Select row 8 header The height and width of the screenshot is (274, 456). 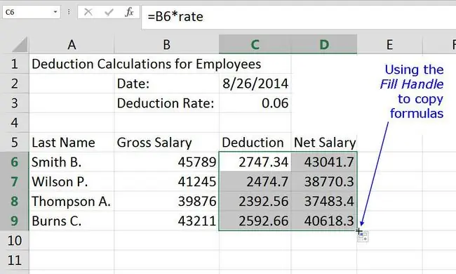tap(15, 201)
